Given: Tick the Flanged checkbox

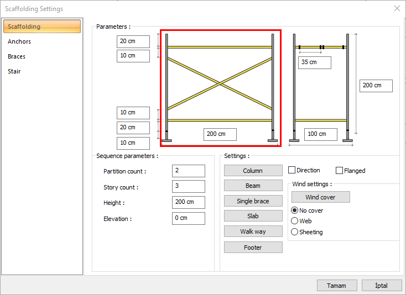Looking at the screenshot, I should click(x=340, y=171).
